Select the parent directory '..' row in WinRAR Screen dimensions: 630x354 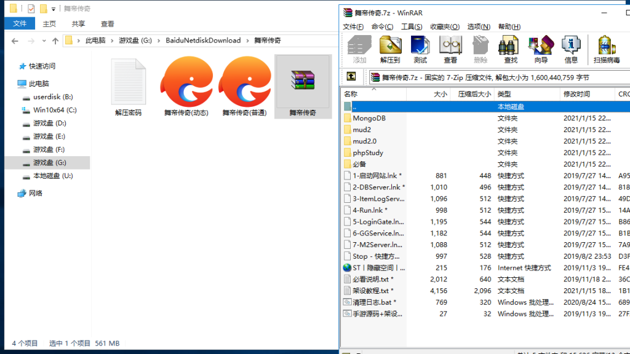pyautogui.click(x=485, y=107)
